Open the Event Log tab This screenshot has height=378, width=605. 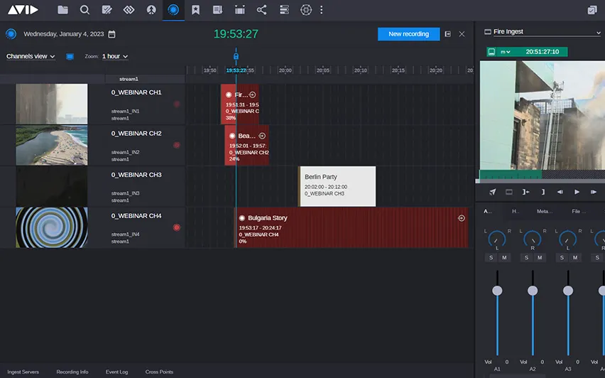[116, 372]
